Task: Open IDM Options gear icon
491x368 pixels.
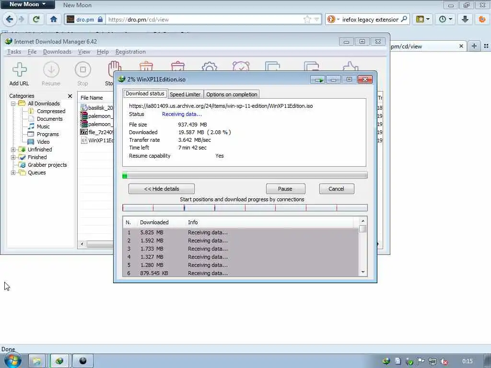Action: pyautogui.click(x=210, y=67)
